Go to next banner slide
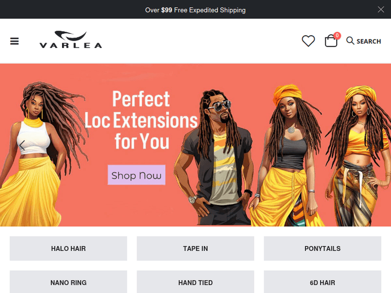391x293 pixels. (369, 145)
